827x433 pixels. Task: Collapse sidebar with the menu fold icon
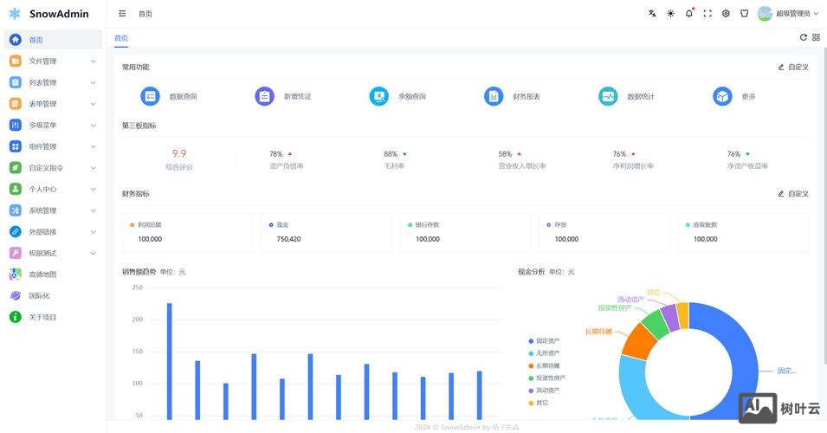(x=122, y=14)
